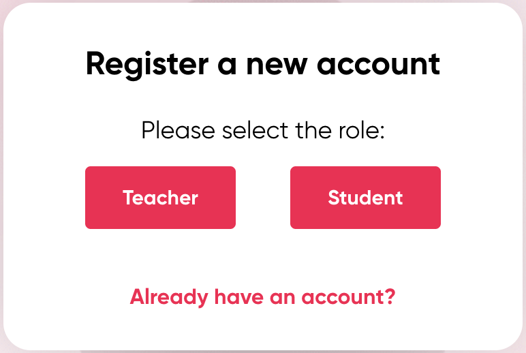The width and height of the screenshot is (526, 353).
Task: Click the Register a new account heading
Action: (263, 65)
